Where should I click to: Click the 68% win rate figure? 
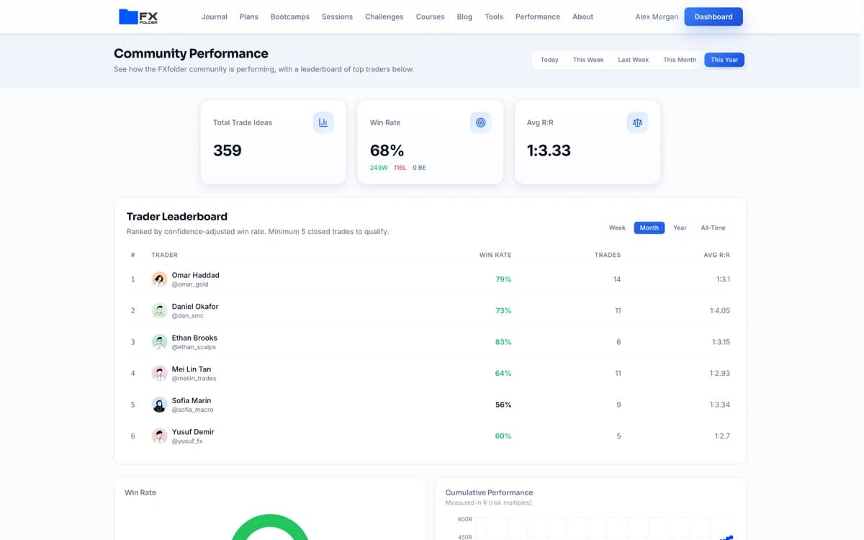pyautogui.click(x=387, y=150)
